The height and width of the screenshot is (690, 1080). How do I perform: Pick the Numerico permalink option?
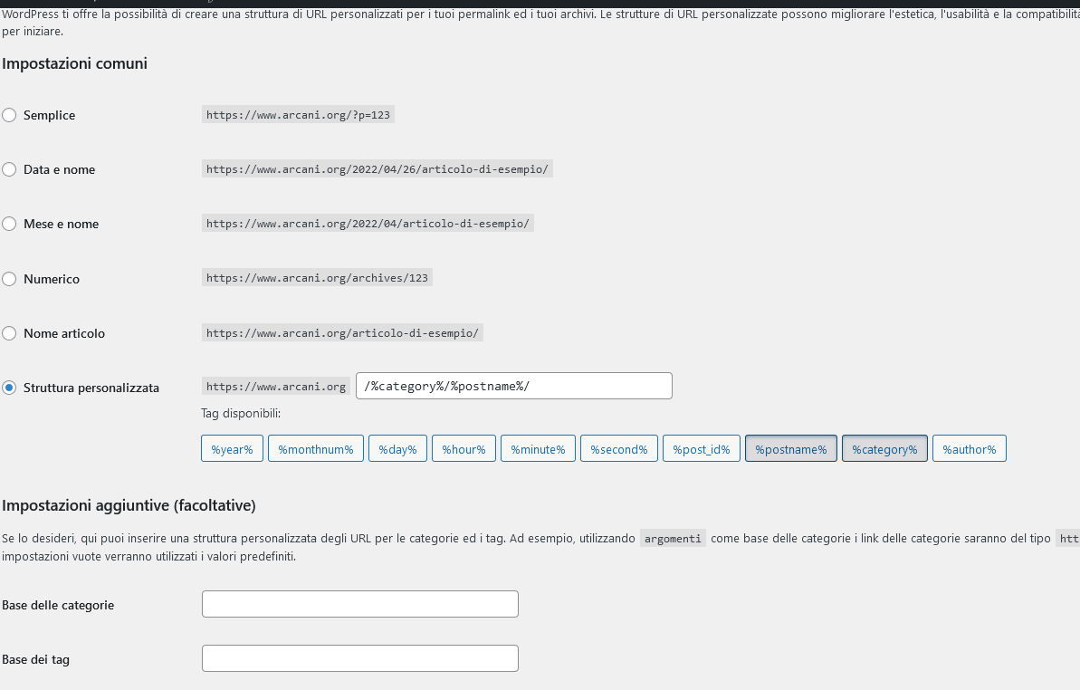[9, 279]
